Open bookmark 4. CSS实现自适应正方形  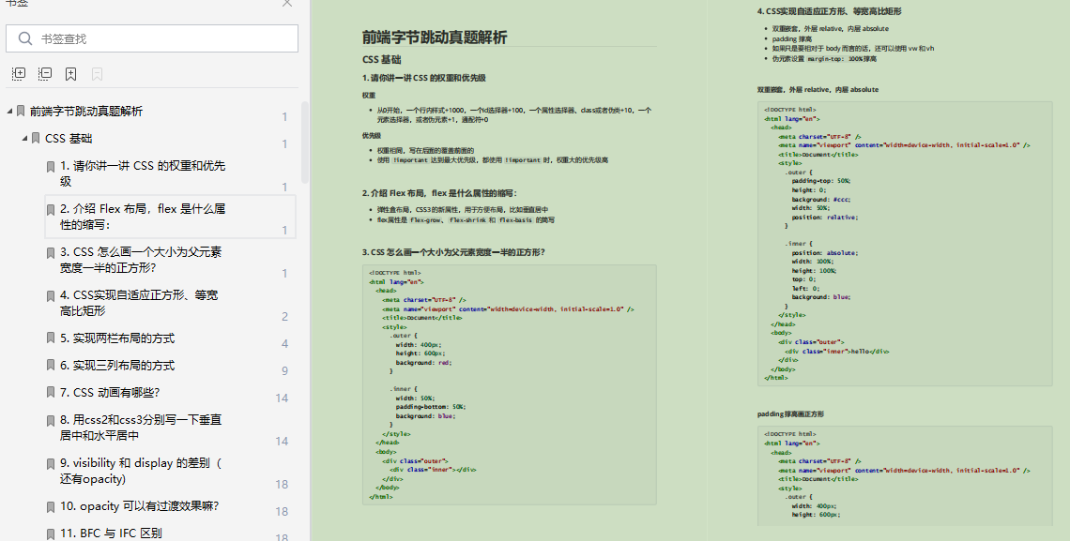(139, 303)
